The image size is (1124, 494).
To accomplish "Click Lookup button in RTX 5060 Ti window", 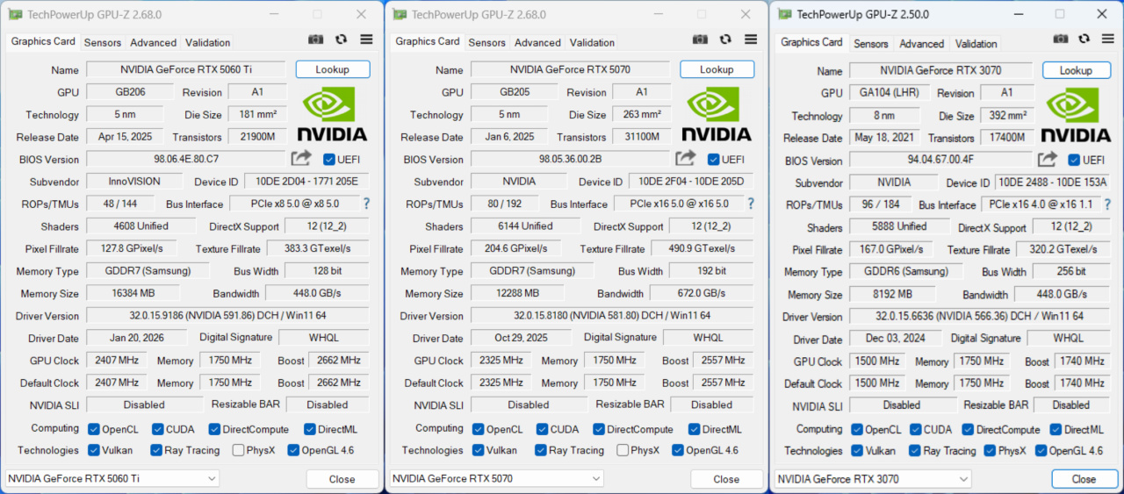I will tap(332, 69).
